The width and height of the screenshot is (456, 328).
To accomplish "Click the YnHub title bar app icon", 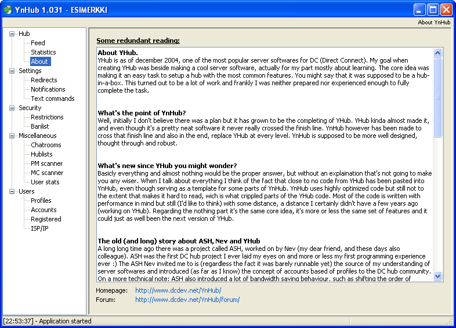I will click(8, 10).
